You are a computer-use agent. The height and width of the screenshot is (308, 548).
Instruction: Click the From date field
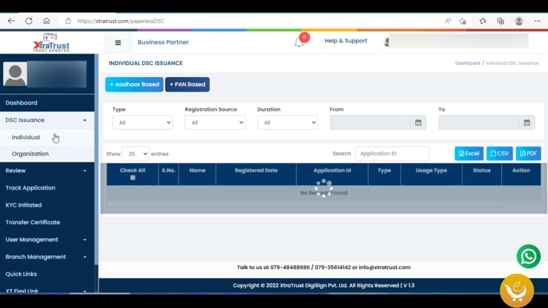pos(370,123)
